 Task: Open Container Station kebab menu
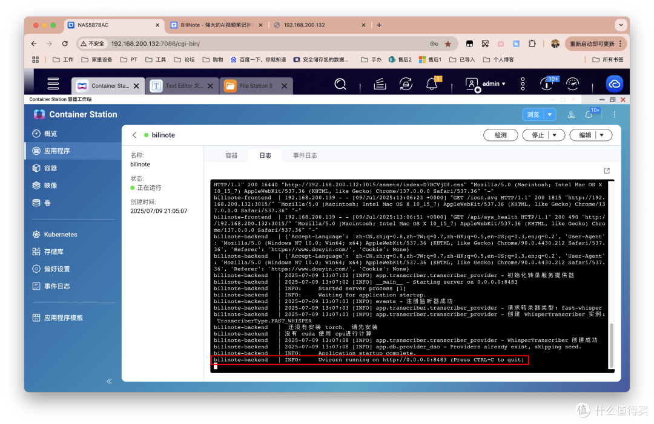[x=615, y=114]
